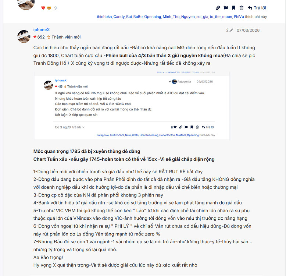Flag the top post with the flag icon
The height and width of the screenshot is (276, 286).
226,8
